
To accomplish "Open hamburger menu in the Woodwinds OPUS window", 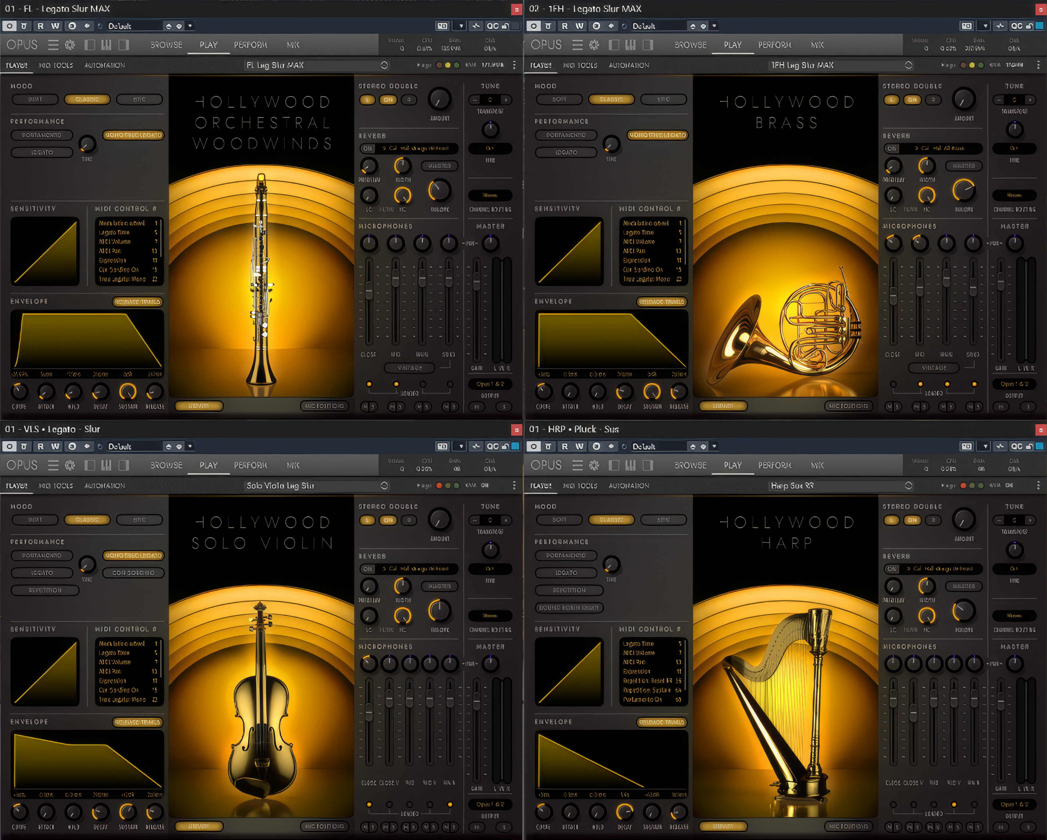I will pos(53,45).
